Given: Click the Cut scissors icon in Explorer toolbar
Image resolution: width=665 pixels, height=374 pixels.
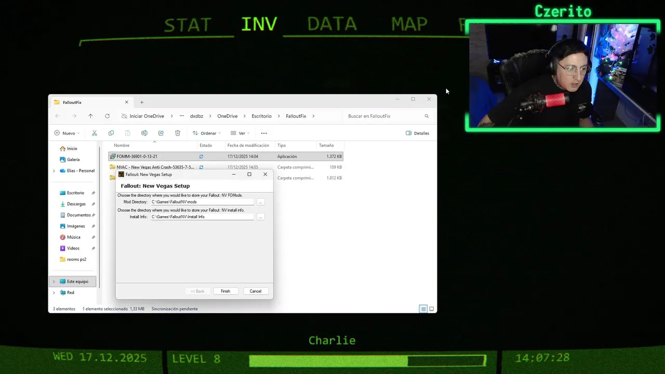Looking at the screenshot, I should (95, 133).
